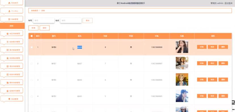Click 修改 for the 账号5 row
The height and width of the screenshot is (112, 235).
(212, 96)
